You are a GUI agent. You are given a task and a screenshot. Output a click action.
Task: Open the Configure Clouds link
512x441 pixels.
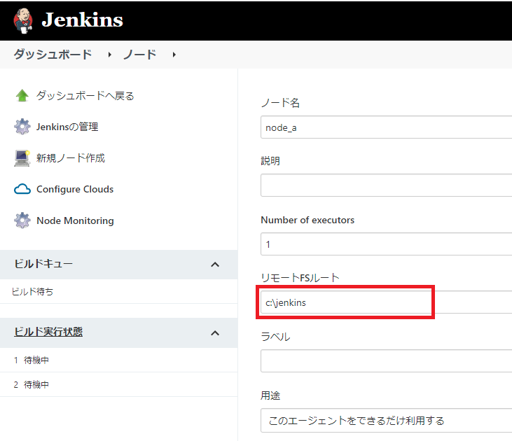75,189
